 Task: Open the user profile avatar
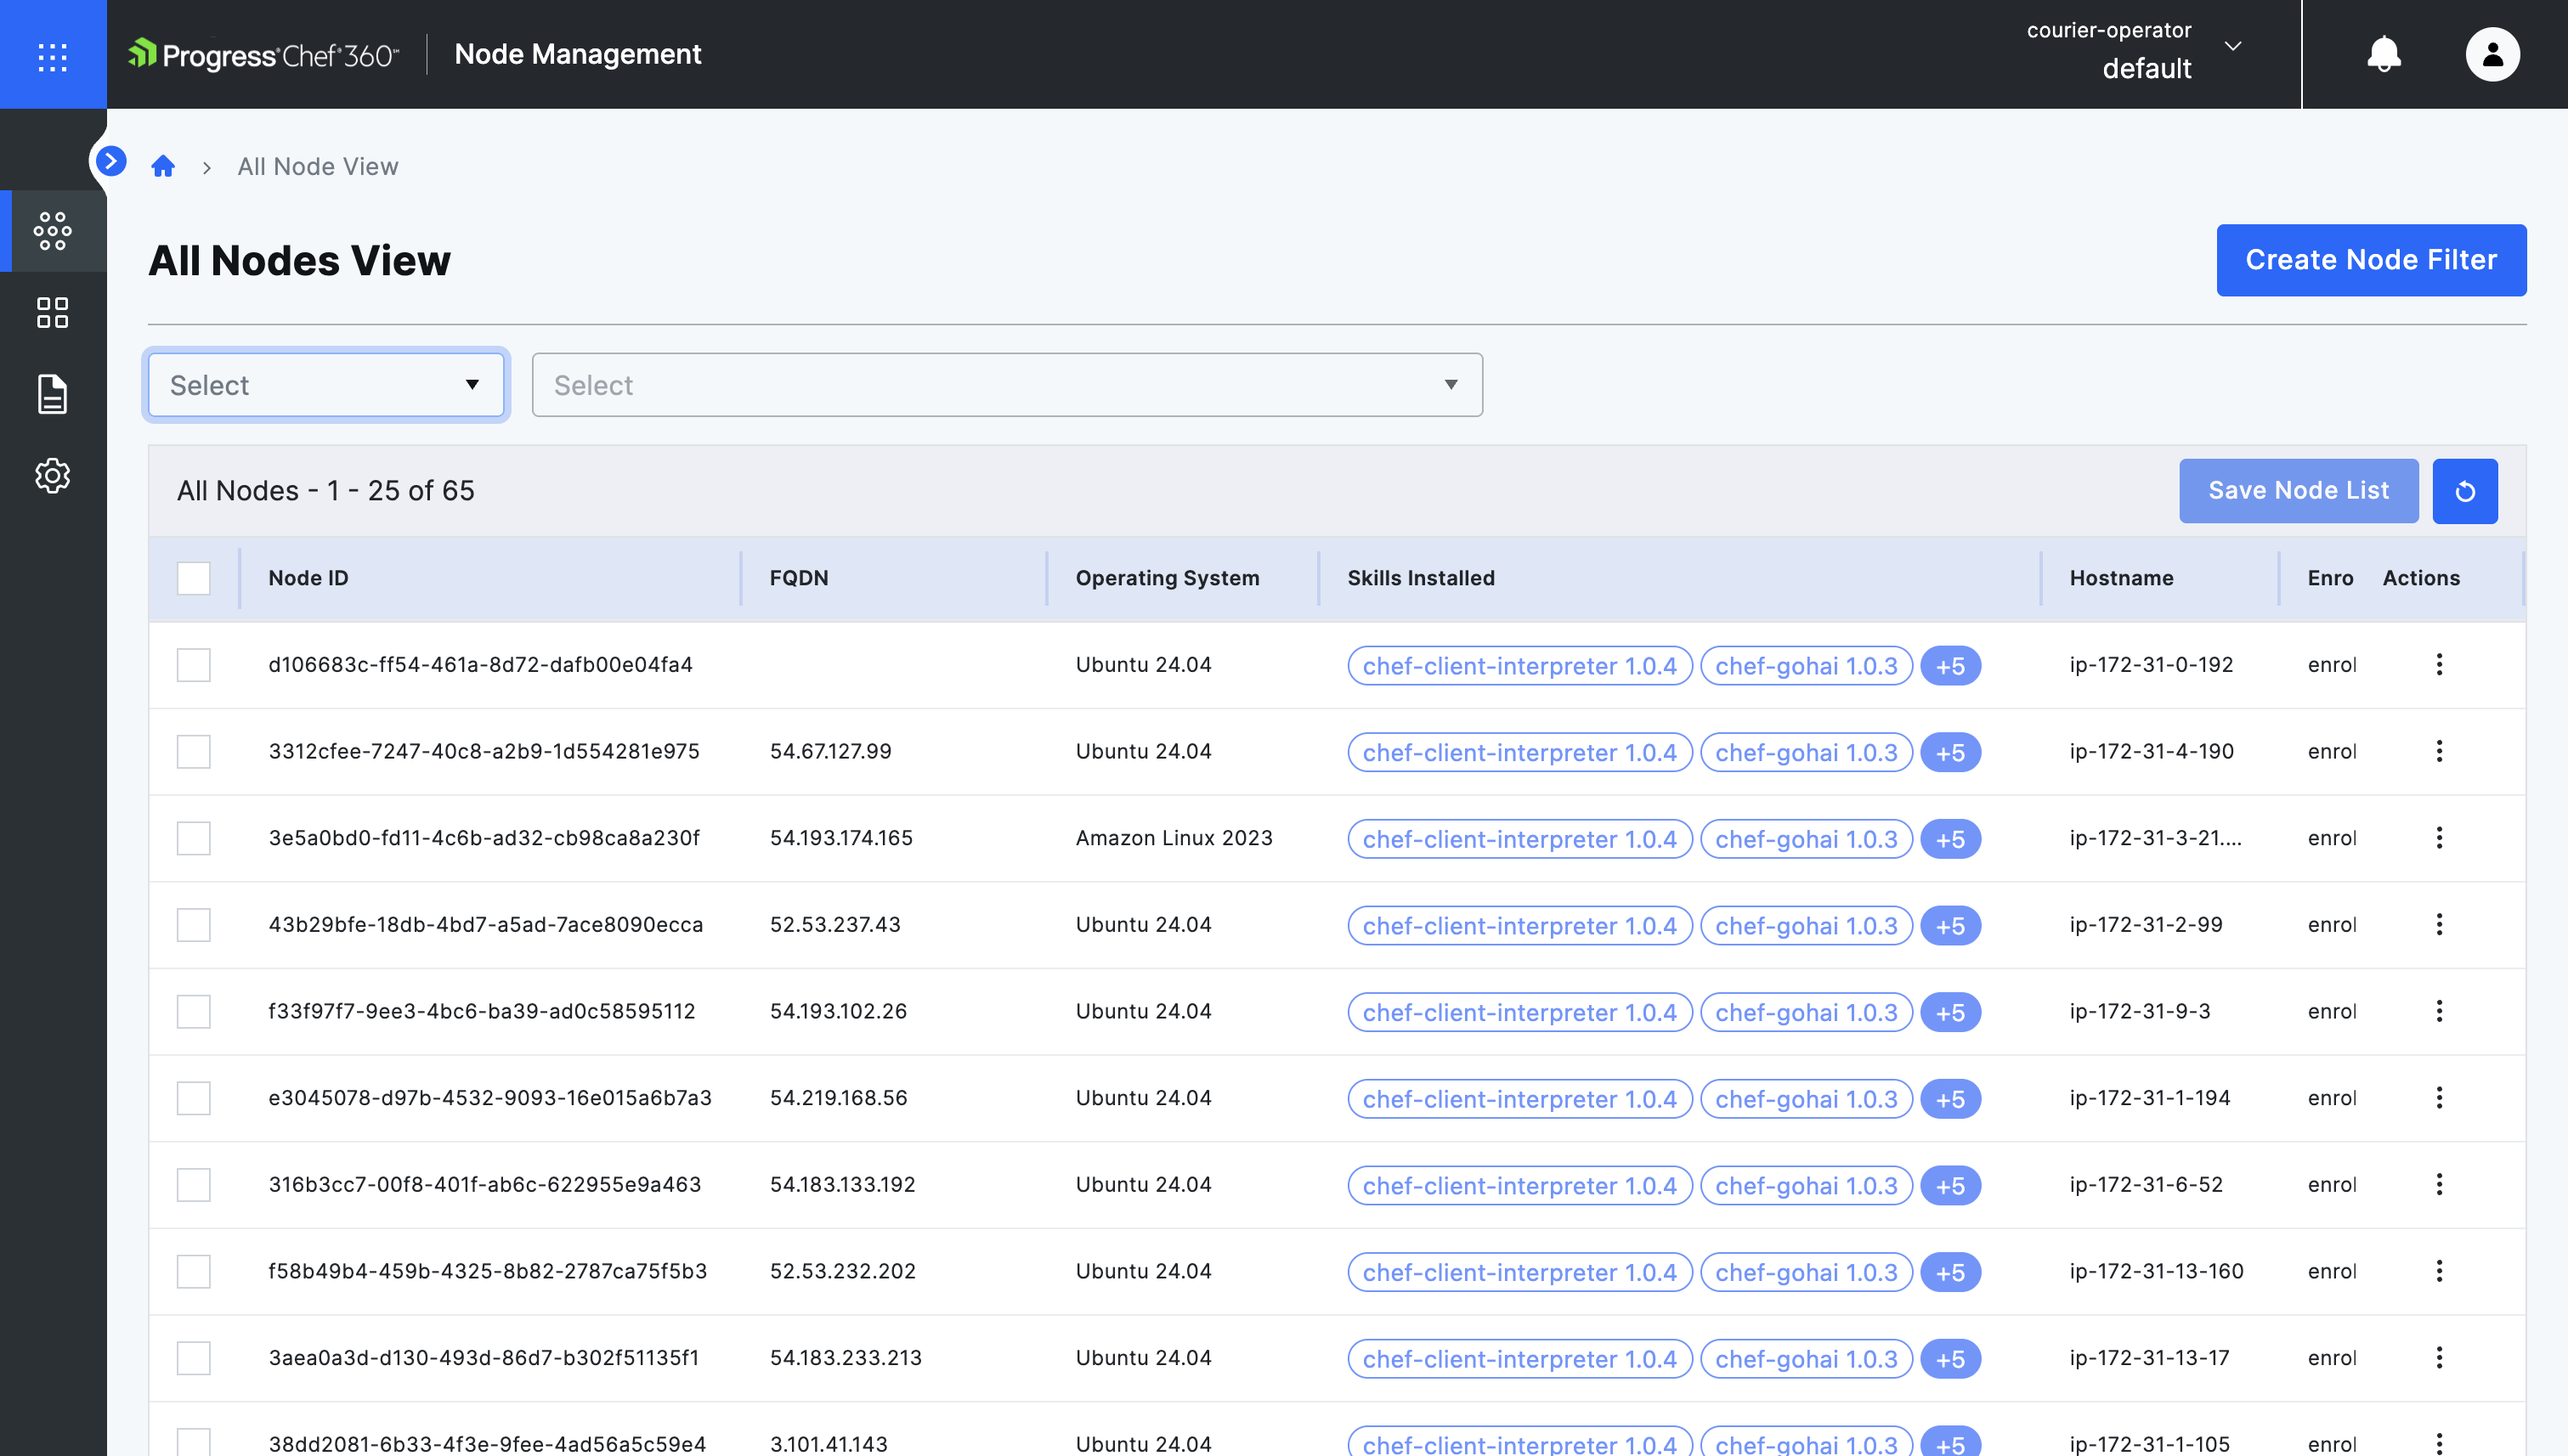coord(2492,54)
